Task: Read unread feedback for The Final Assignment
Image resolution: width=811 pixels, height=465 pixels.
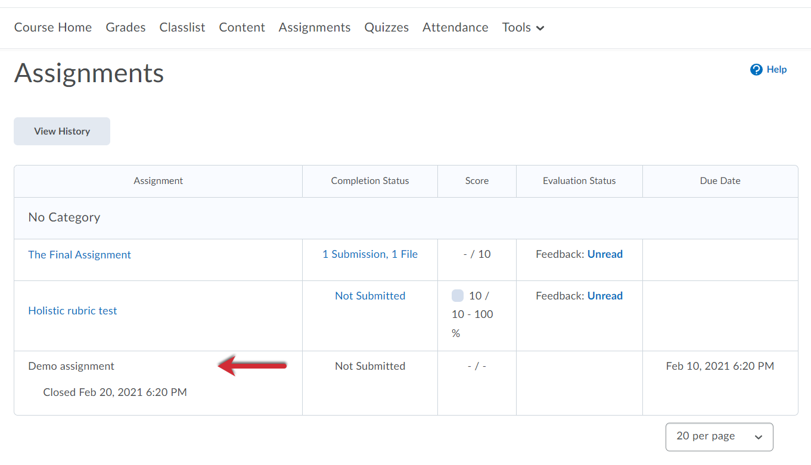Action: [605, 254]
